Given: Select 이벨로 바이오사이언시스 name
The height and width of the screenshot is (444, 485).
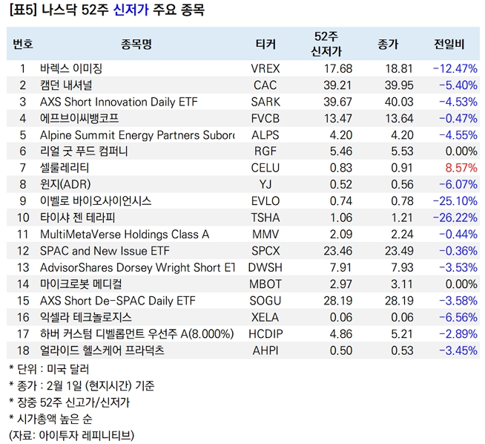Looking at the screenshot, I should coord(96,201).
